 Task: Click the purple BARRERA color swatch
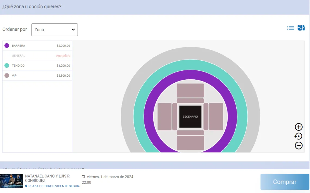(x=7, y=46)
